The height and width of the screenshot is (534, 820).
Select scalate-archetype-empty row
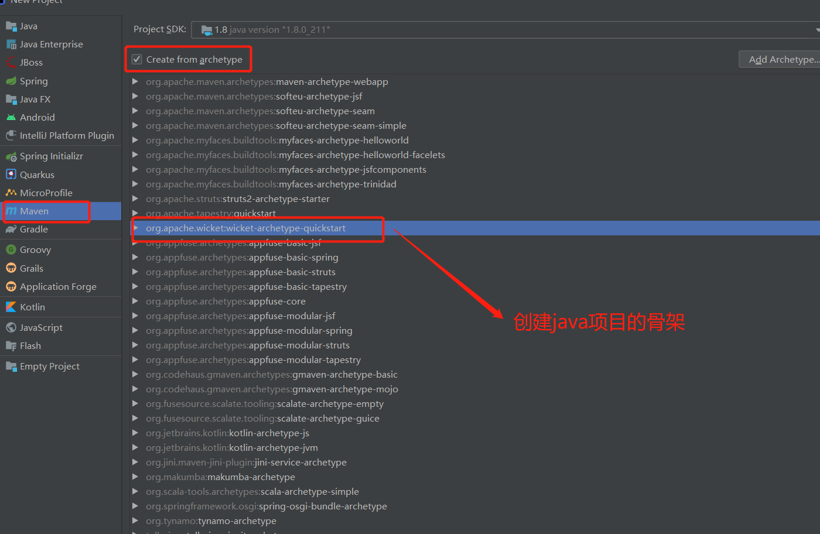tap(475, 403)
